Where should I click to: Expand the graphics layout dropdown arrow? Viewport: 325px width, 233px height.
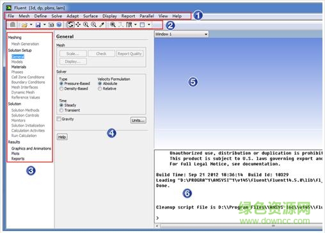[149, 25]
